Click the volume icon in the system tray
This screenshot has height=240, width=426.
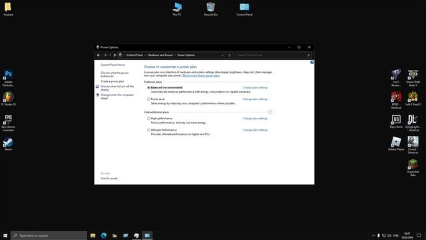[x=389, y=235]
